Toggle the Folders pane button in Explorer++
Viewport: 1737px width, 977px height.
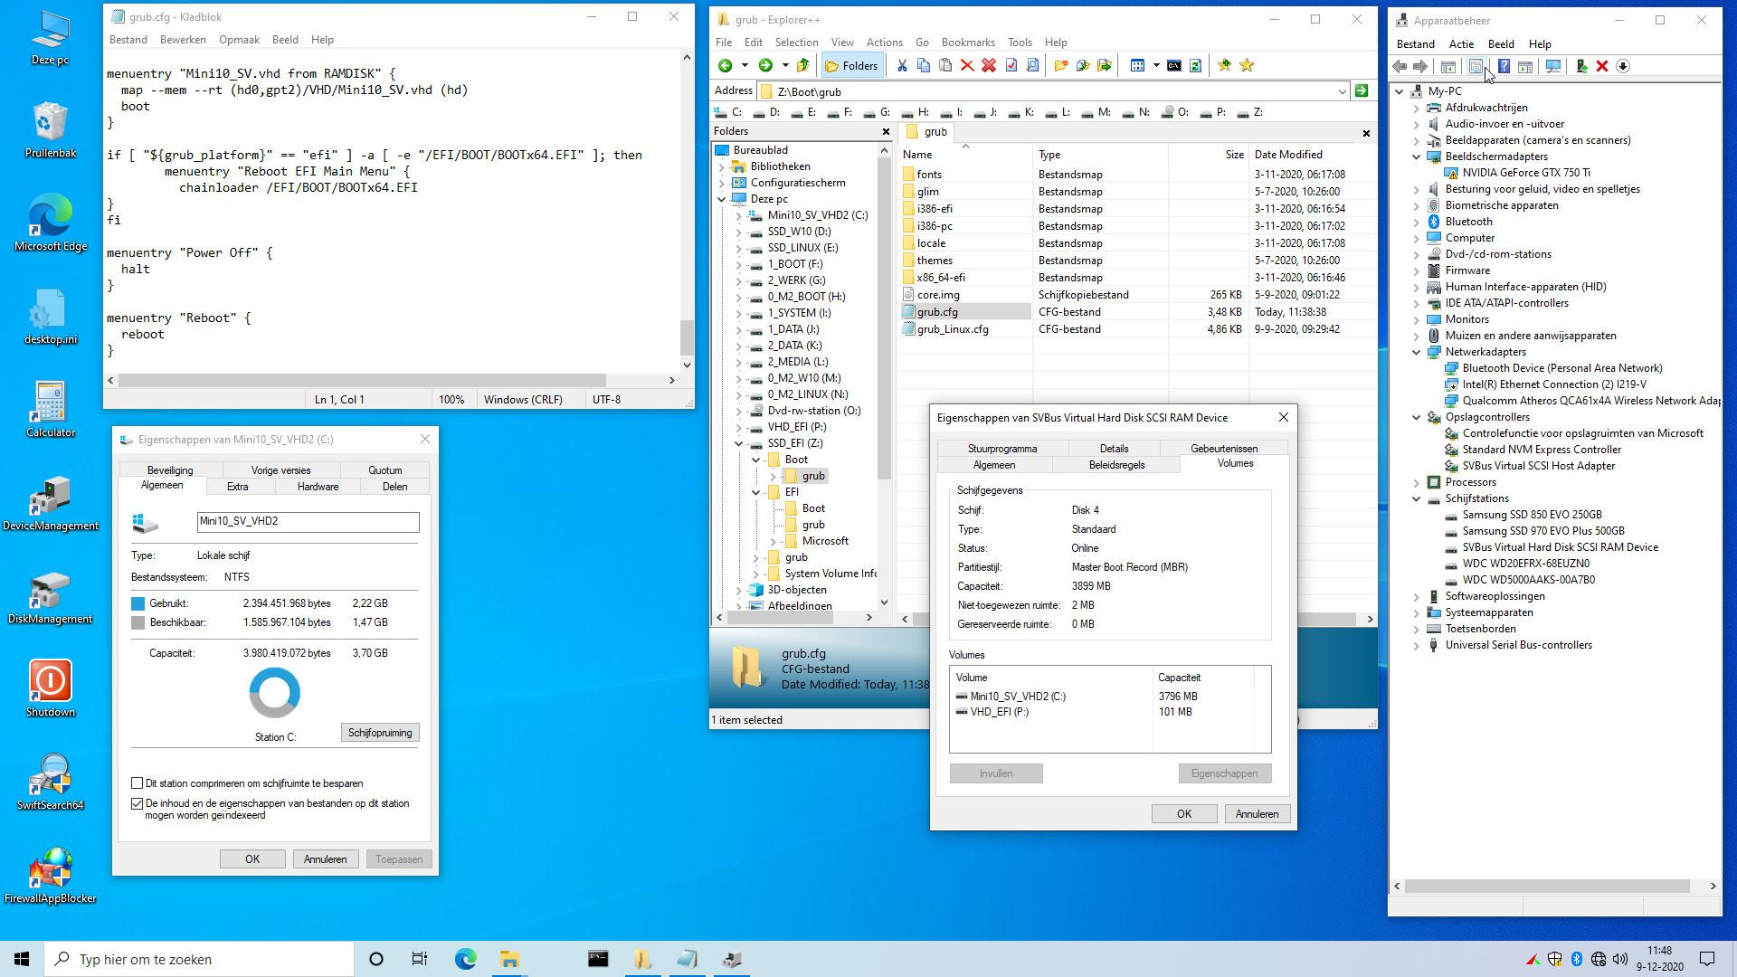coord(851,65)
